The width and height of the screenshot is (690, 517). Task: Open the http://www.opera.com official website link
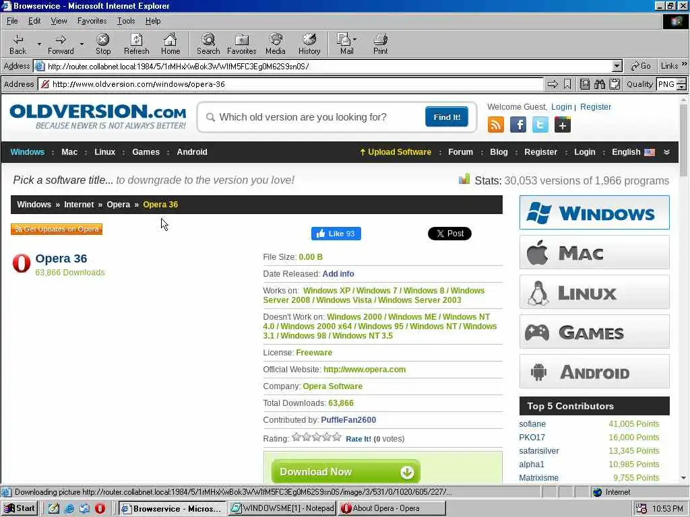pos(365,370)
